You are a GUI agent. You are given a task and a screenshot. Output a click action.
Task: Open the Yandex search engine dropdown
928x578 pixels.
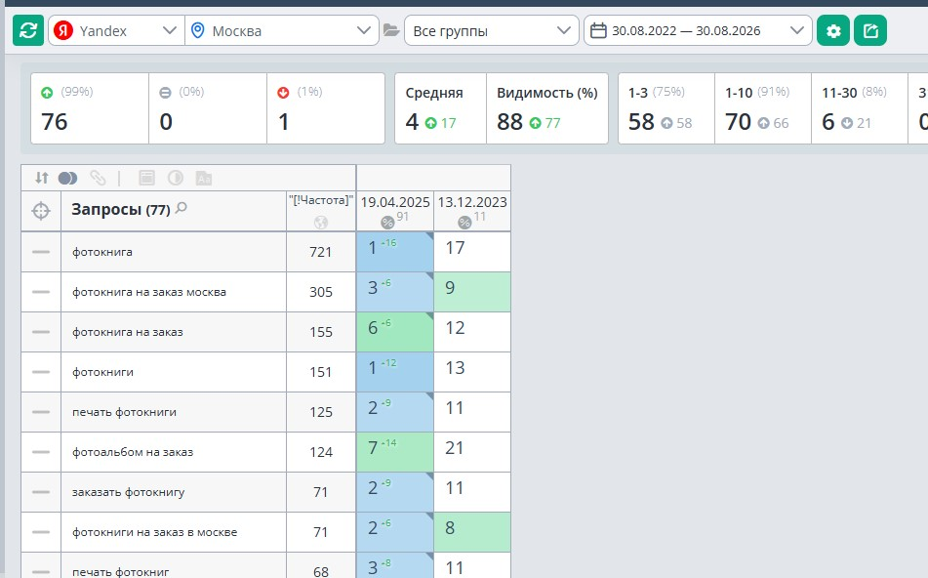pos(116,31)
